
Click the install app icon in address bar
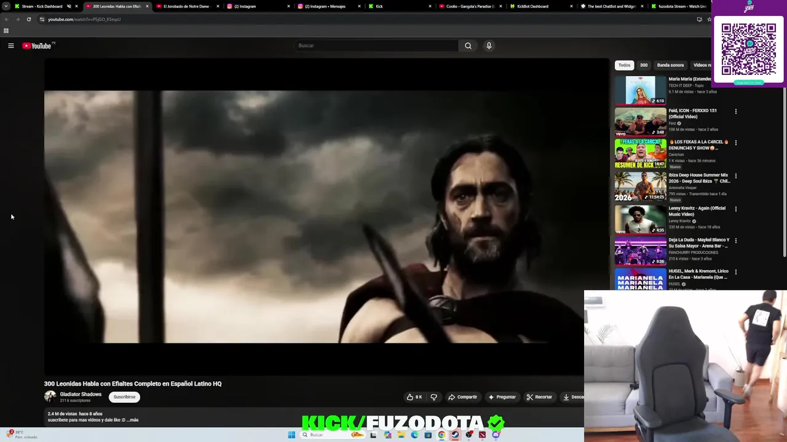699,19
